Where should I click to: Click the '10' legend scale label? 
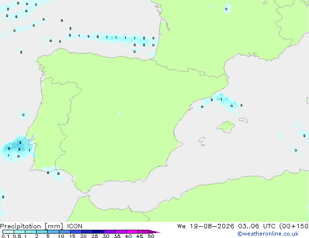pyautogui.click(x=61, y=236)
